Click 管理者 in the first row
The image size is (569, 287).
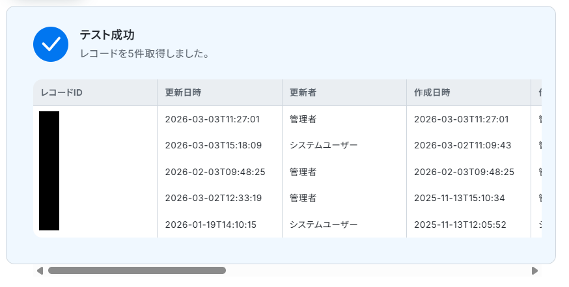coord(303,119)
